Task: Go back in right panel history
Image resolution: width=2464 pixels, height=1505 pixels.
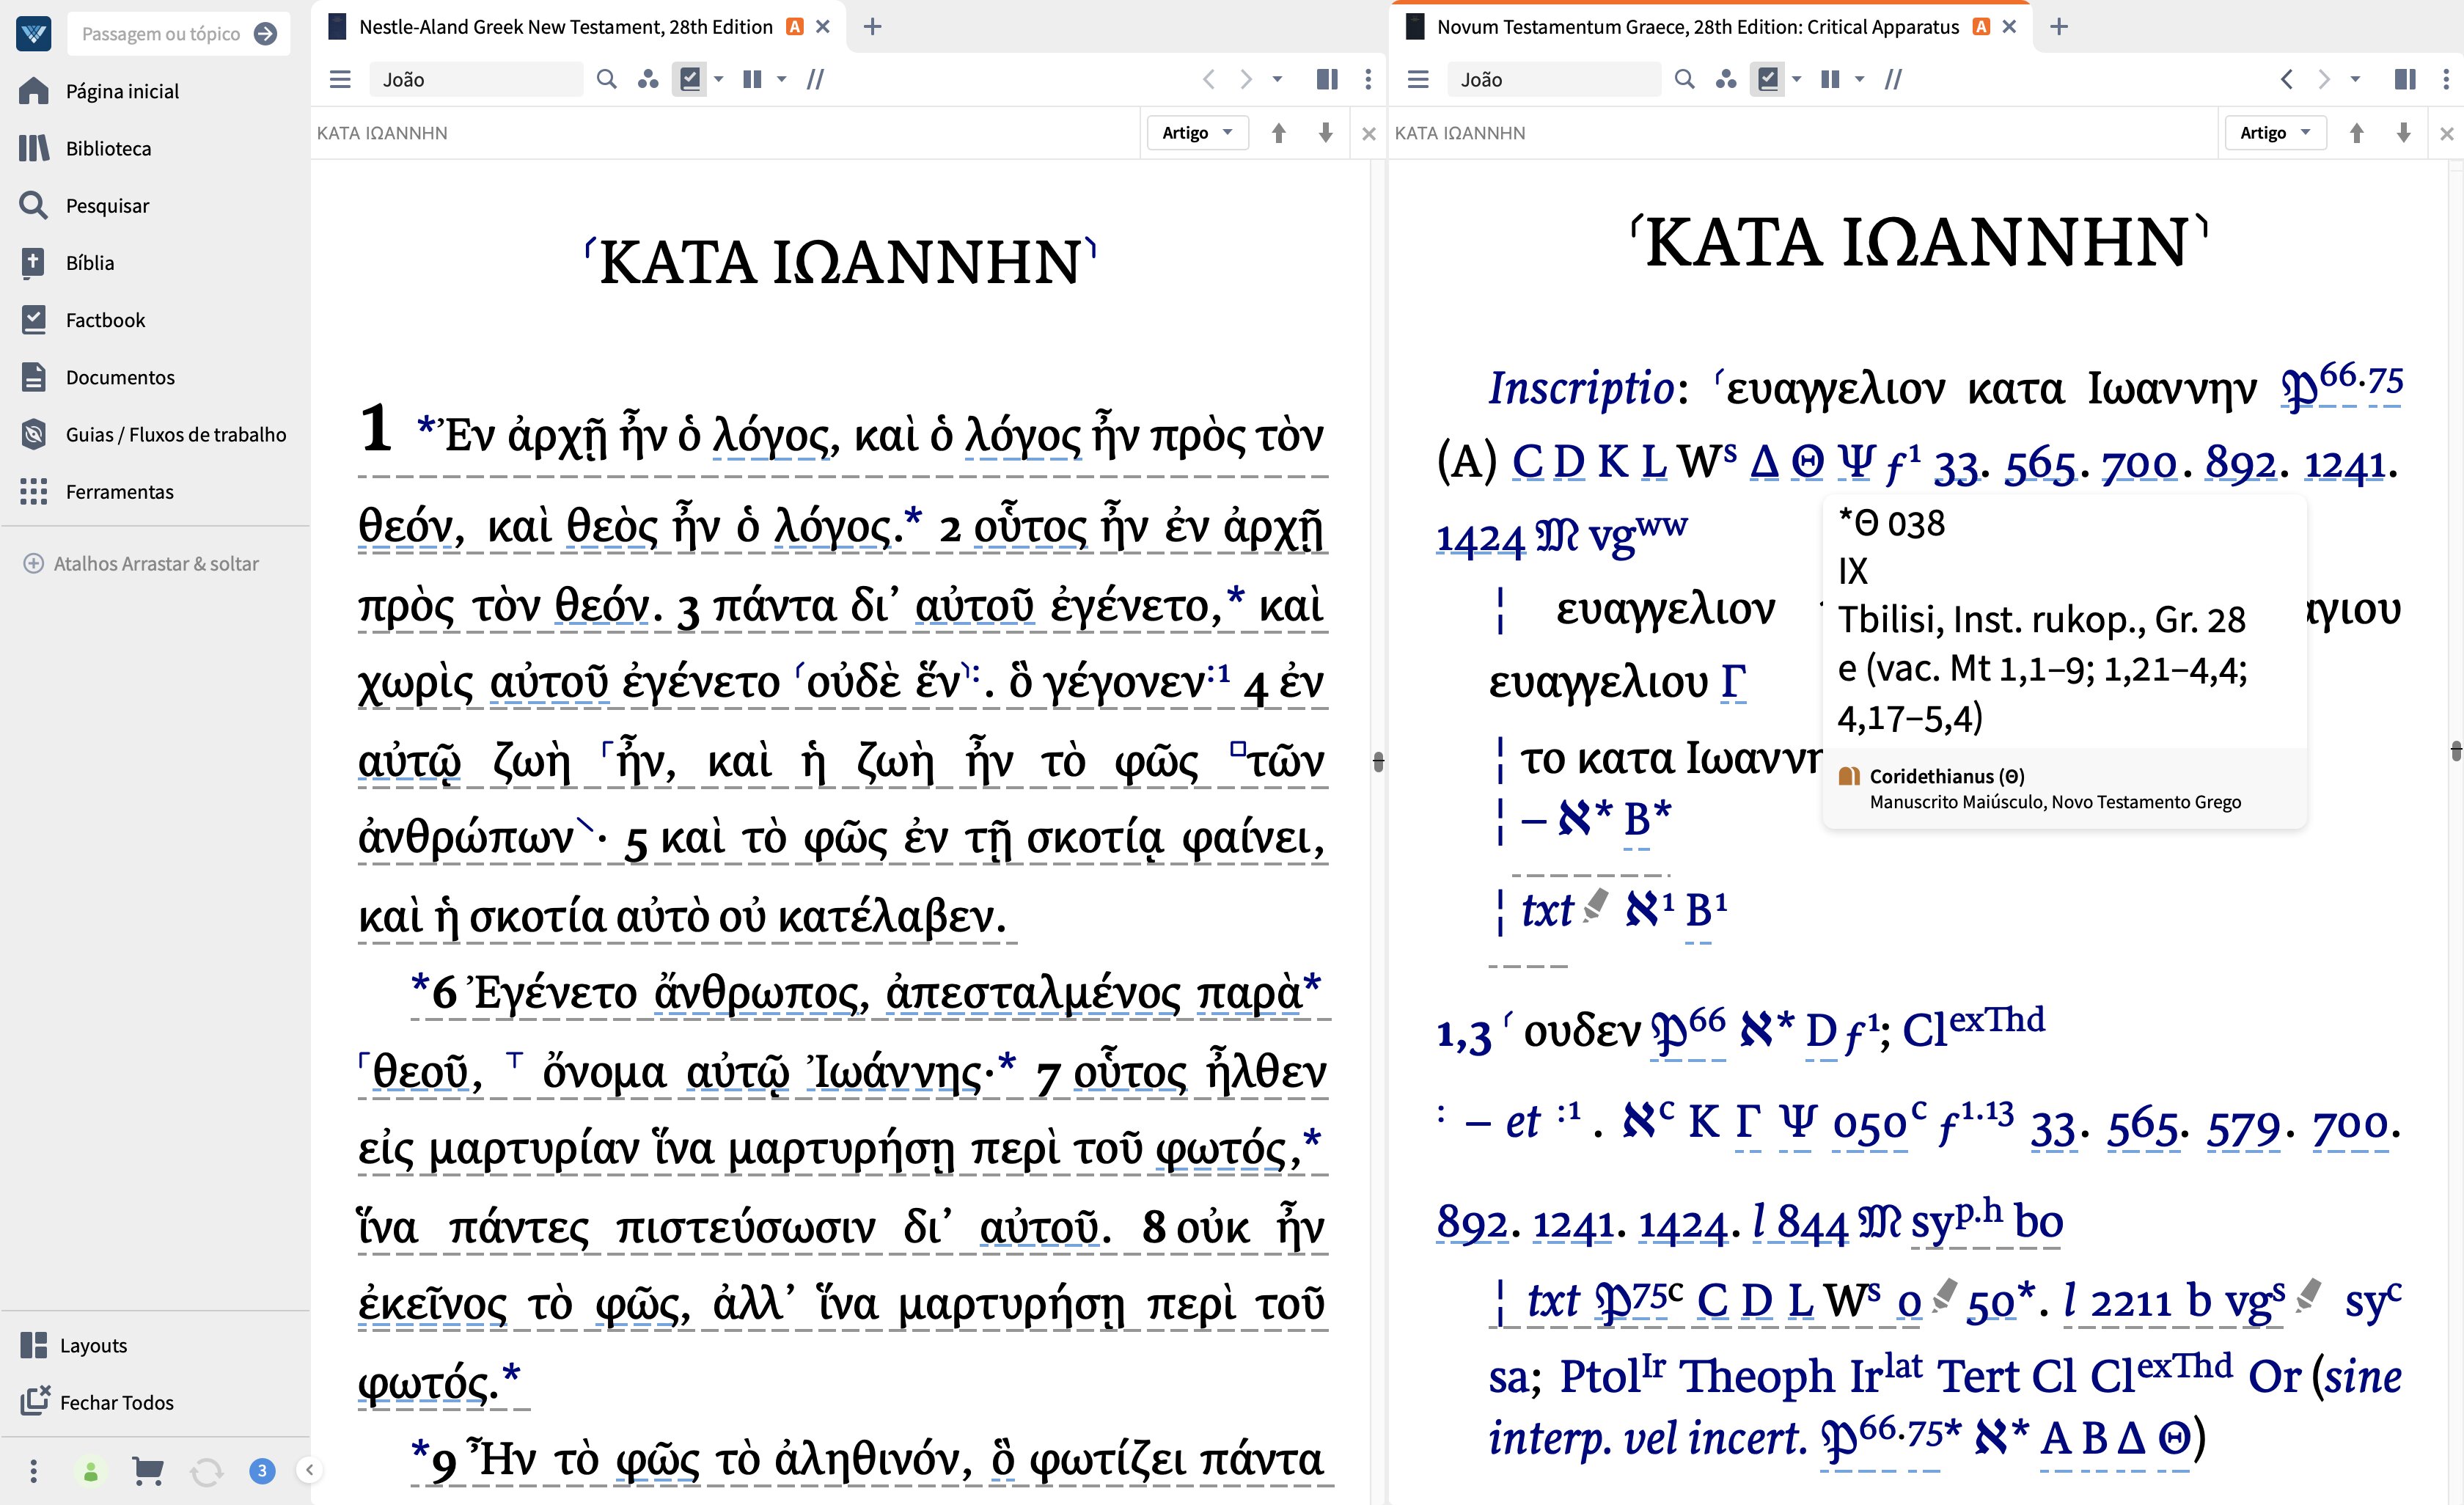Action: pyautogui.click(x=2286, y=79)
